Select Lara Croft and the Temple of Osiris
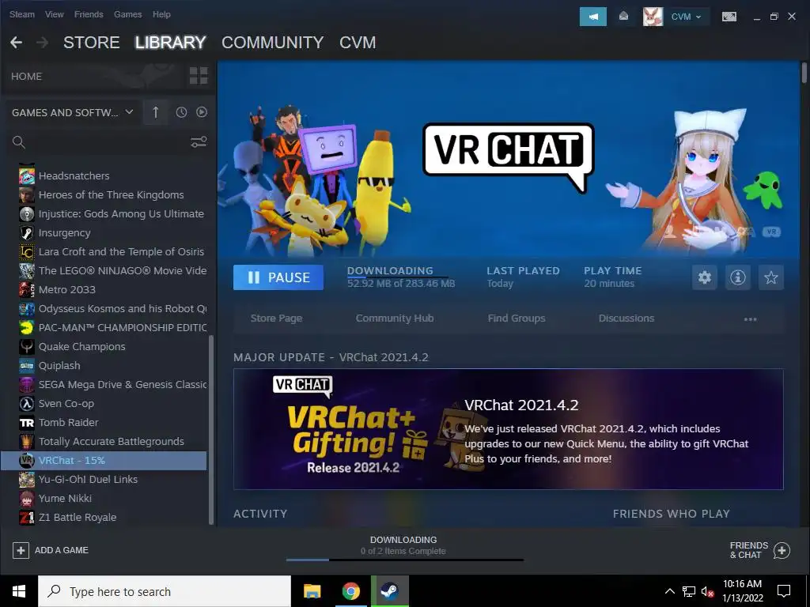 coord(112,252)
